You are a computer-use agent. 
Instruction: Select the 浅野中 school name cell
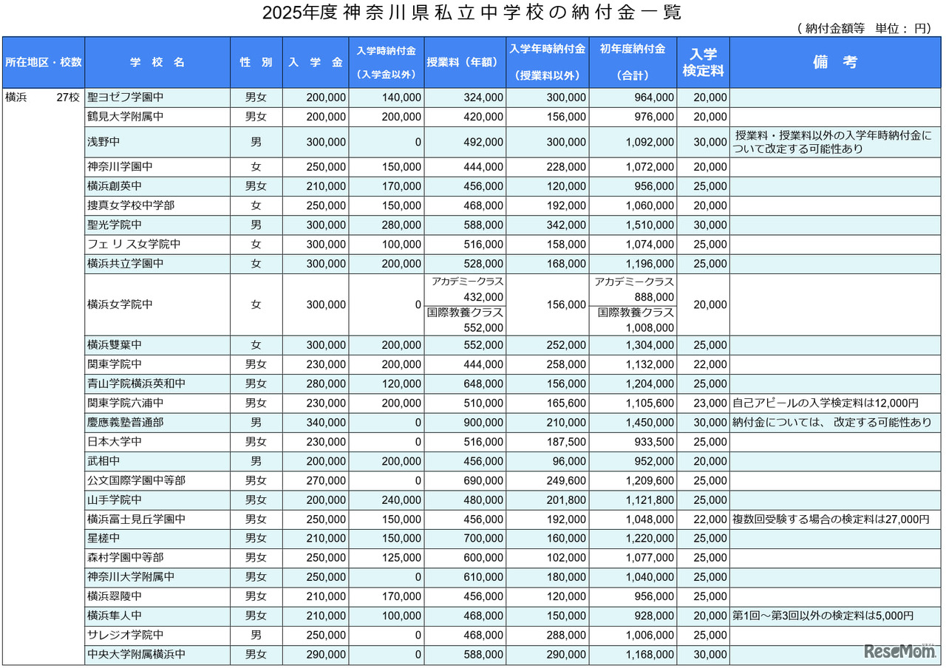(x=157, y=142)
